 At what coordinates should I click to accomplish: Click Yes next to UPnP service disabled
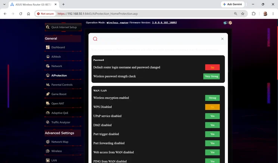(x=212, y=116)
